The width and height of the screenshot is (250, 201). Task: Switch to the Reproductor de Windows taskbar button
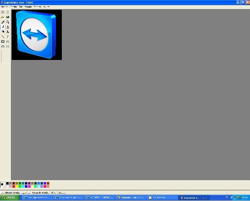point(131,197)
